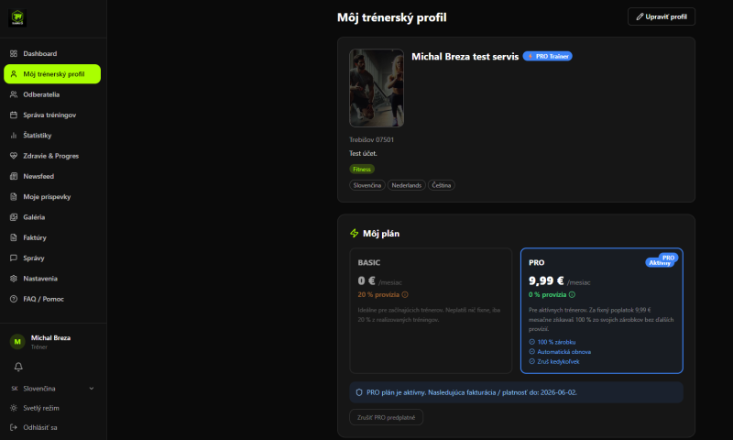The width and height of the screenshot is (733, 440).
Task: Go to Dashboard menu item
Action: [x=52, y=54]
